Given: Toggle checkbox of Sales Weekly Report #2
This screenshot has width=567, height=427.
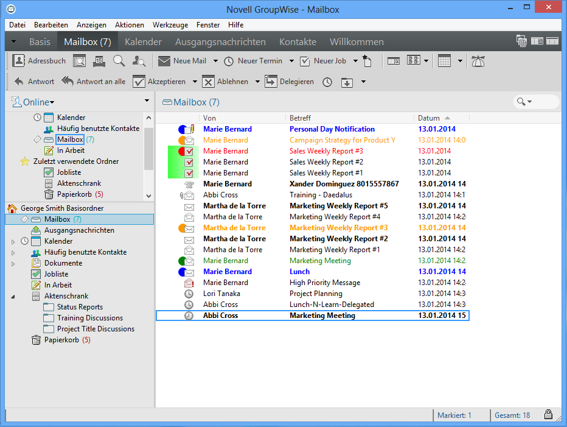Looking at the screenshot, I should 189,162.
